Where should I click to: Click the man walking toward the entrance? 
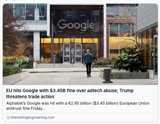point(88,63)
